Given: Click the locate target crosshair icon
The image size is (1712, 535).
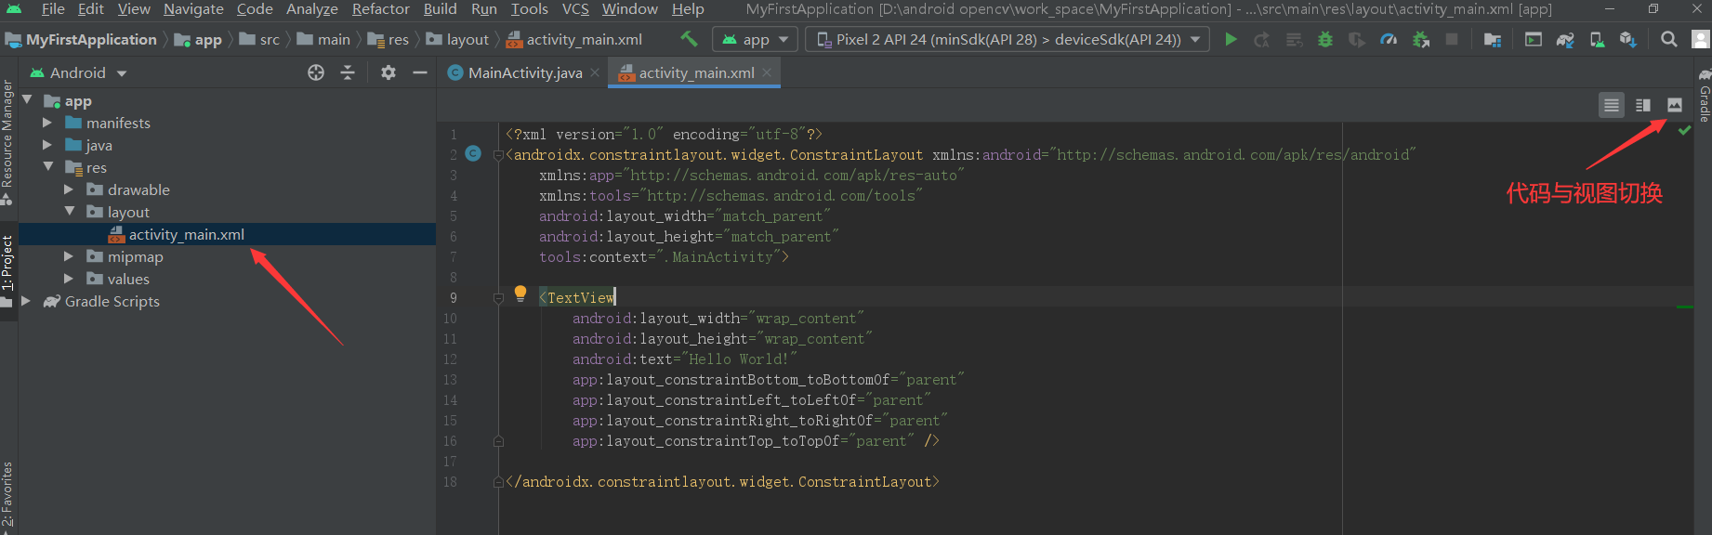Looking at the screenshot, I should 316,72.
